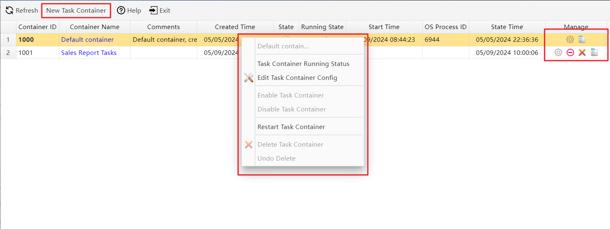This screenshot has width=610, height=229.
Task: Disable Sales Report Tasks with red minus icon
Action: pyautogui.click(x=570, y=52)
